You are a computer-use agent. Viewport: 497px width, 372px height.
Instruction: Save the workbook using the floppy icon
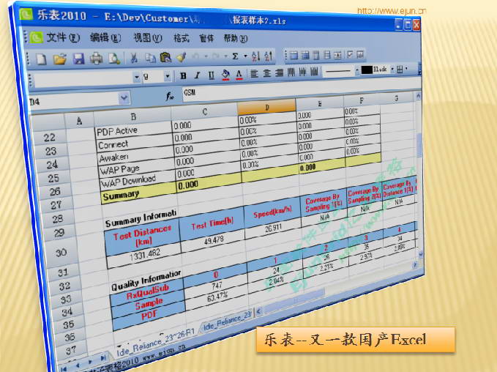(78, 59)
